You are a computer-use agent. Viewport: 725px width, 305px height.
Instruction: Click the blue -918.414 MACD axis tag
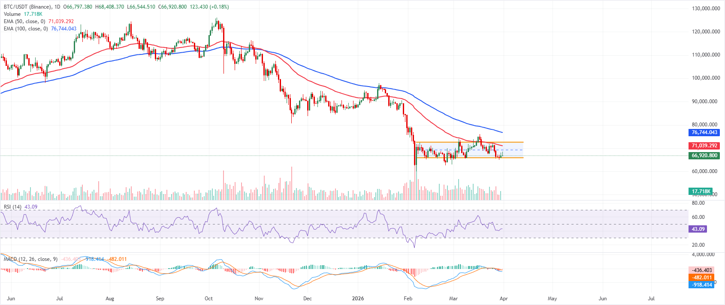(702, 284)
